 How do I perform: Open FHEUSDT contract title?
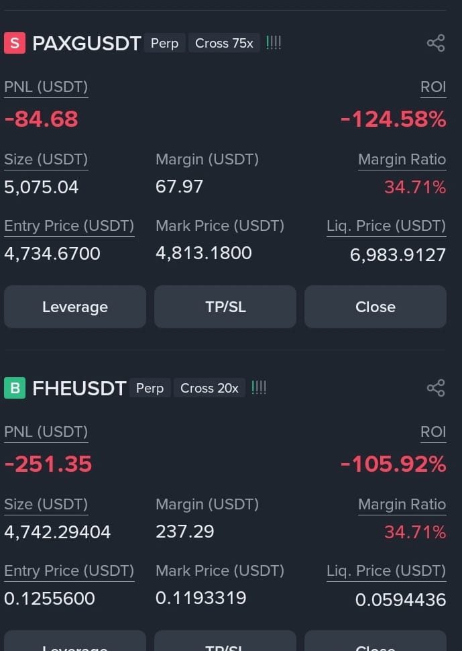79,388
